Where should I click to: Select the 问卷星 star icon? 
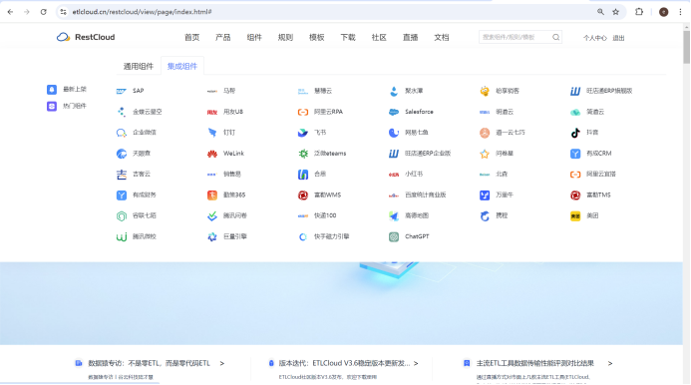tap(485, 154)
